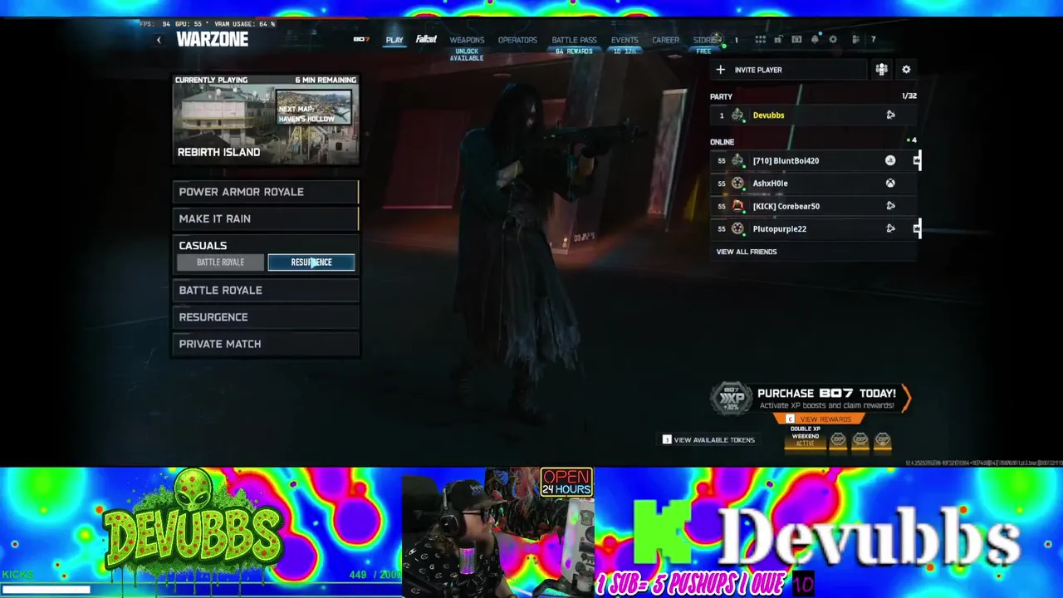
Task: Select Power Armor Royale mode
Action: coord(266,192)
